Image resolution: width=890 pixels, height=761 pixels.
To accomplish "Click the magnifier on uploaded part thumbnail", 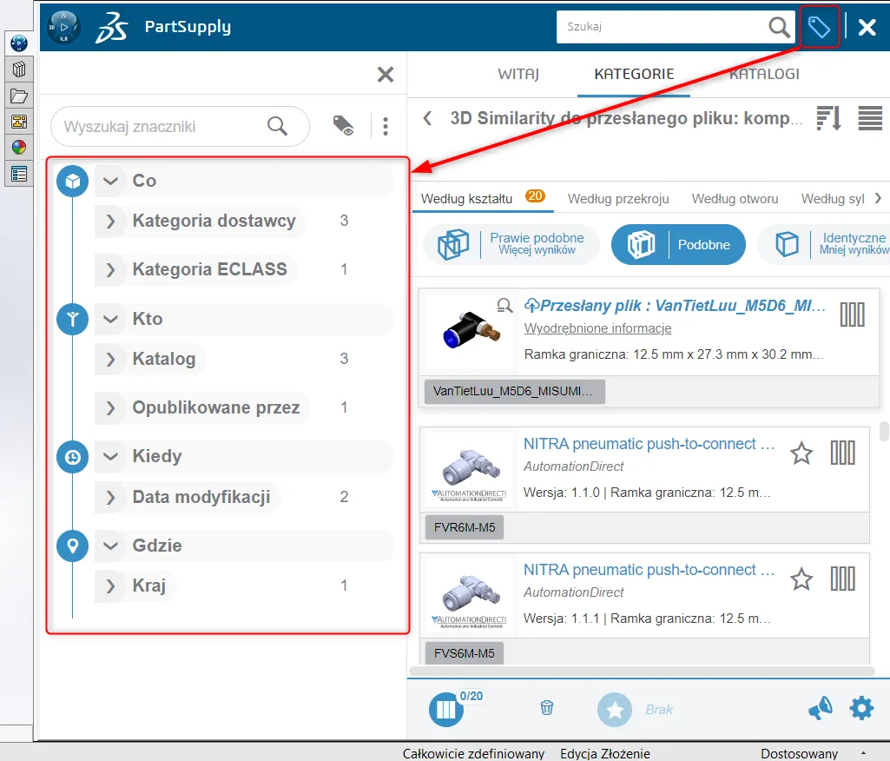I will click(504, 305).
